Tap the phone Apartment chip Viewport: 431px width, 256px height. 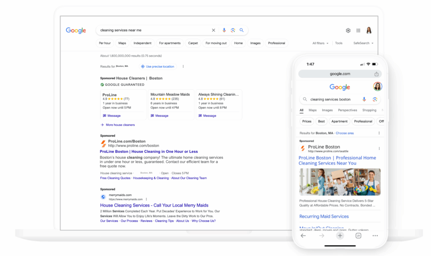339,121
